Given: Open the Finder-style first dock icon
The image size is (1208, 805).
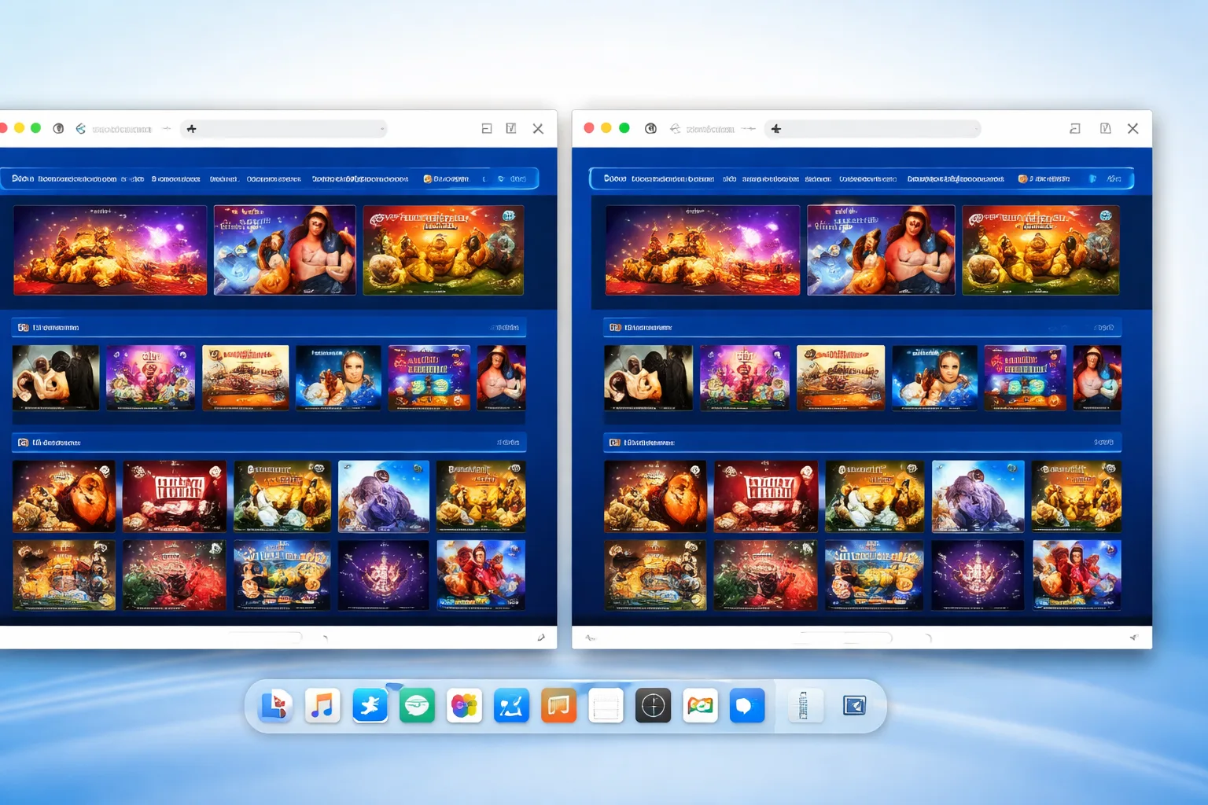Looking at the screenshot, I should (x=275, y=705).
